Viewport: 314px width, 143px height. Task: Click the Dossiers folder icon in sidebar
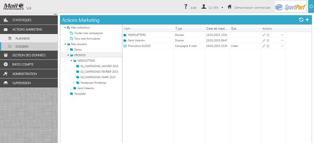[x=10, y=46]
